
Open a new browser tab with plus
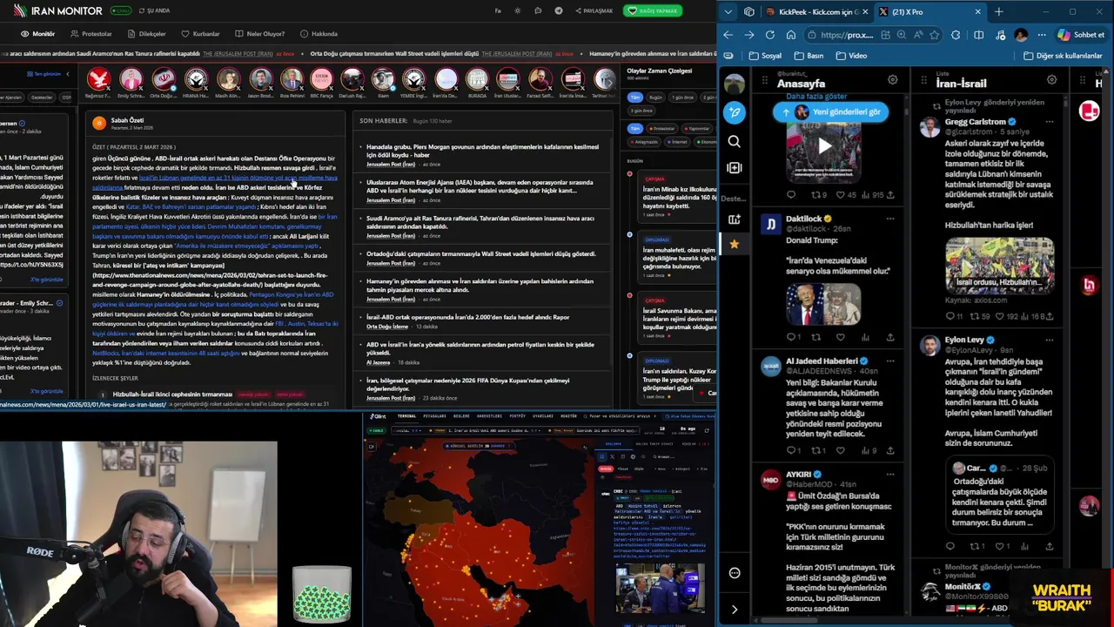point(998,12)
